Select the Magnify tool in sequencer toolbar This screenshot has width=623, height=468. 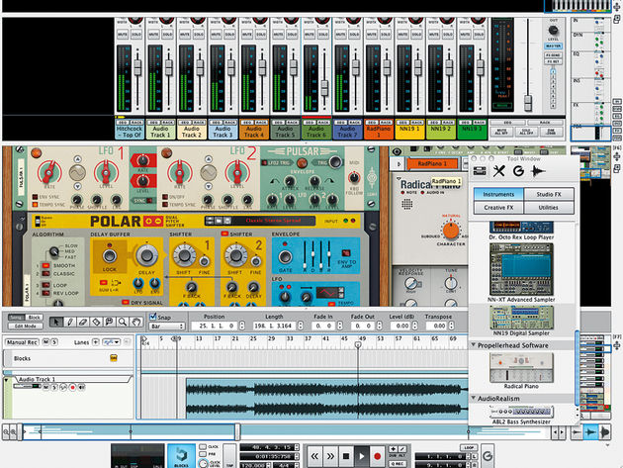click(x=123, y=322)
